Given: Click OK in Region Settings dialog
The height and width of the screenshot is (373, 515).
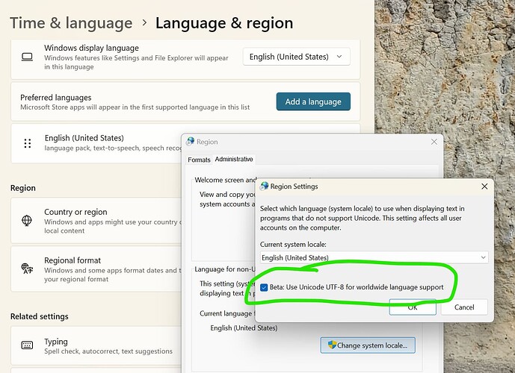Looking at the screenshot, I should click(413, 307).
